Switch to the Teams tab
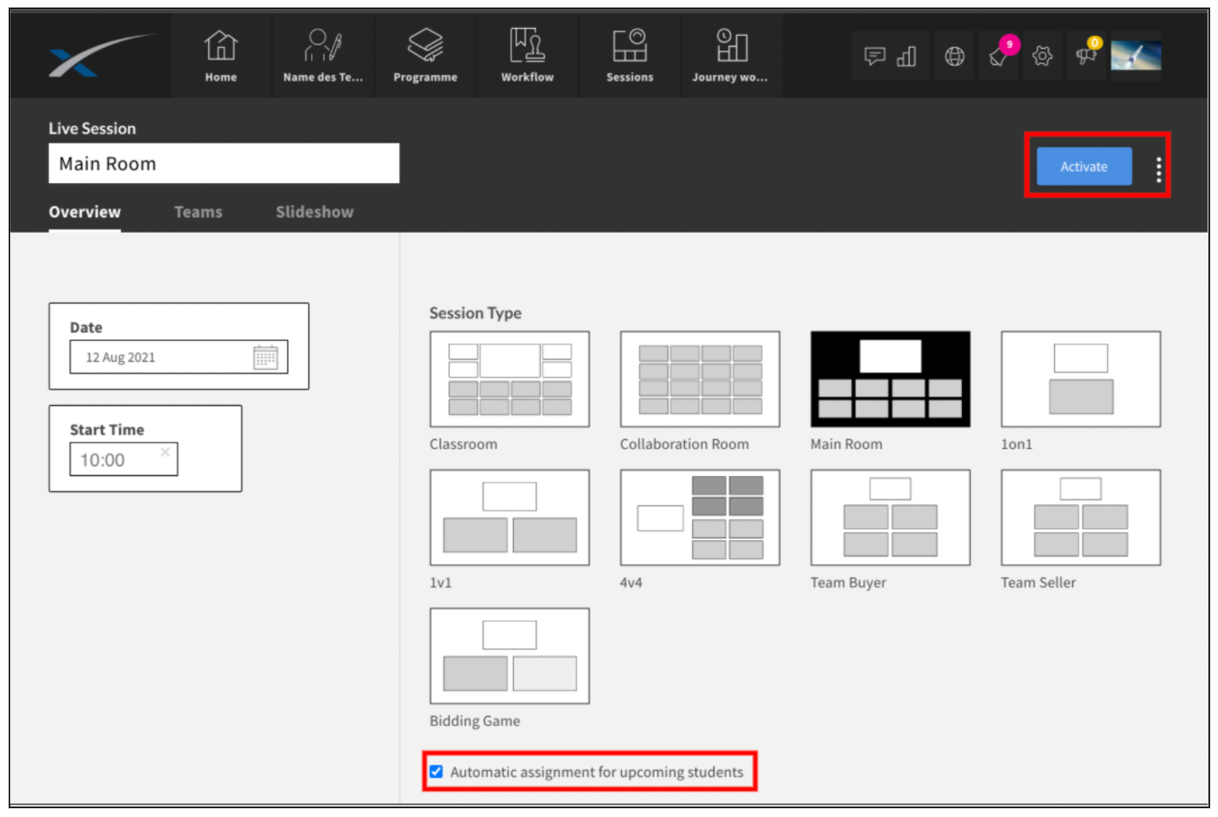1218x817 pixels. point(198,212)
